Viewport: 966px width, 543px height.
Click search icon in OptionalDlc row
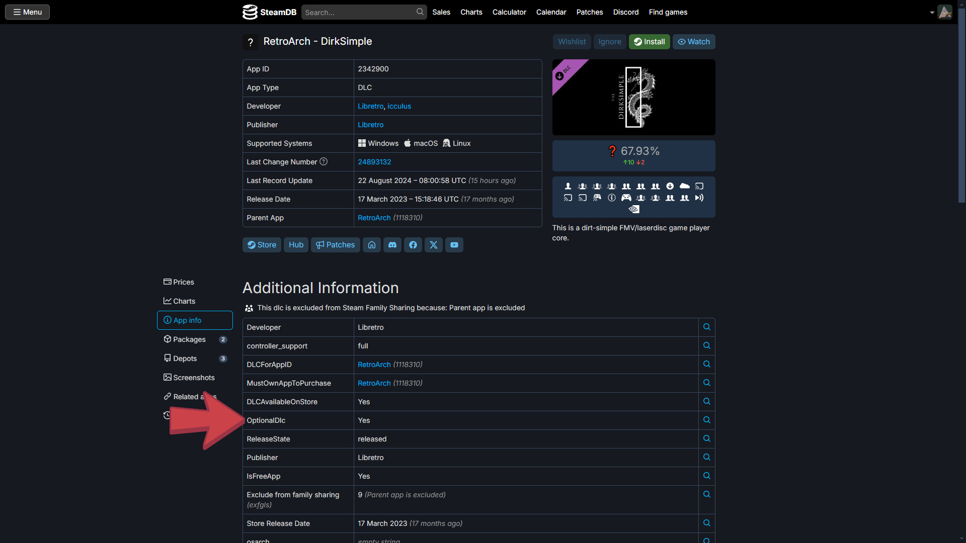(707, 420)
